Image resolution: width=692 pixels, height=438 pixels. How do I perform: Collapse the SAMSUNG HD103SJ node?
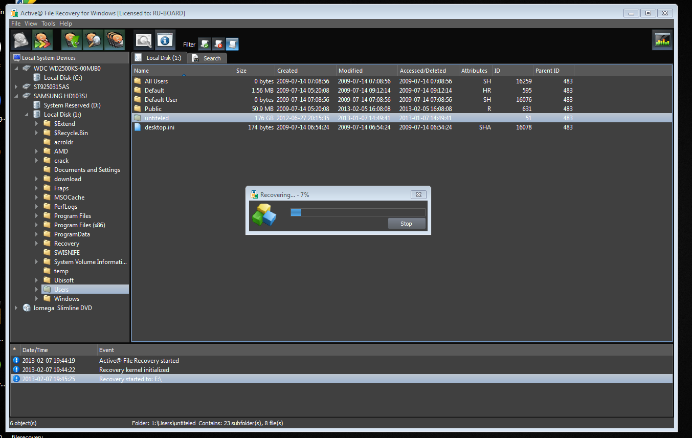(x=16, y=96)
